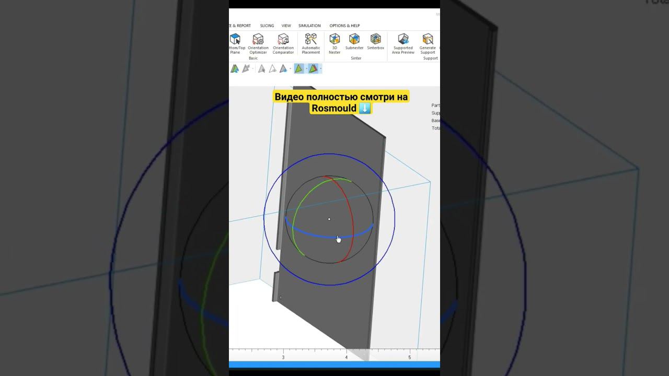Show the Supported Area Preview

[x=403, y=44]
